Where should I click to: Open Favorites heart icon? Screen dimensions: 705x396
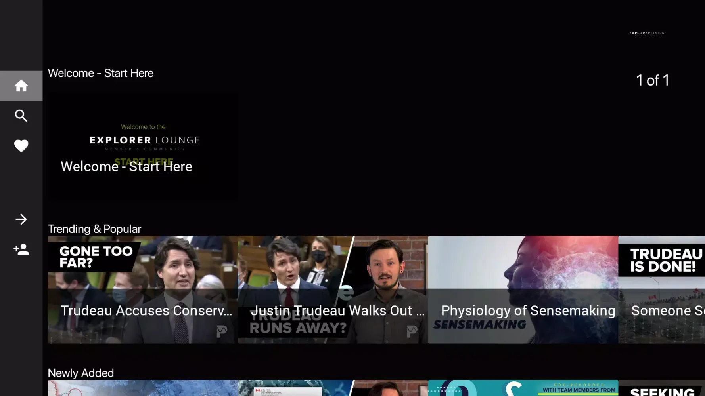(21, 146)
